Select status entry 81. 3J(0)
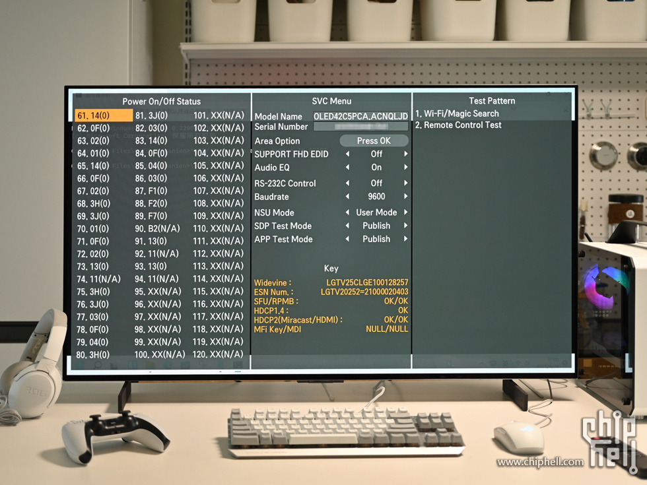The height and width of the screenshot is (485, 647). 151,115
